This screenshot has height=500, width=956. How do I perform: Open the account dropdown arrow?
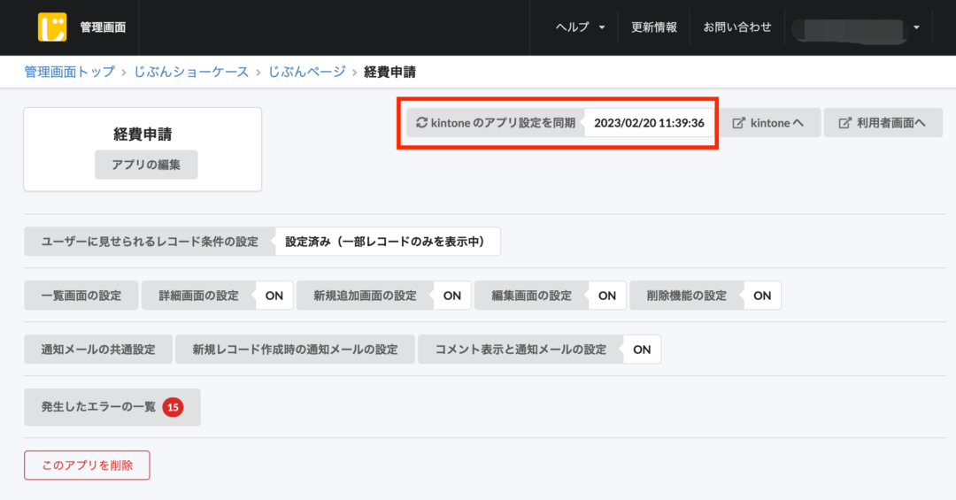916,27
